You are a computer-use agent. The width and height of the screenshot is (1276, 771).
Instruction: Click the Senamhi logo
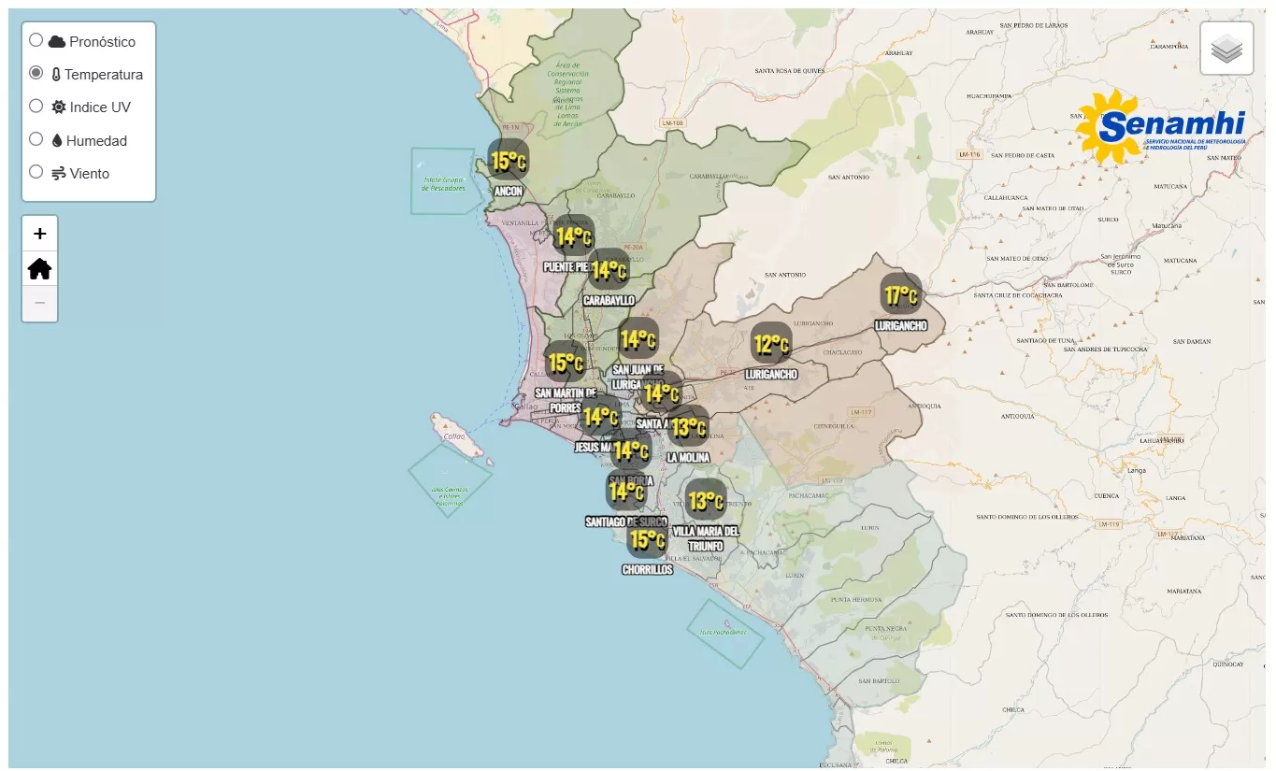pos(1160,127)
